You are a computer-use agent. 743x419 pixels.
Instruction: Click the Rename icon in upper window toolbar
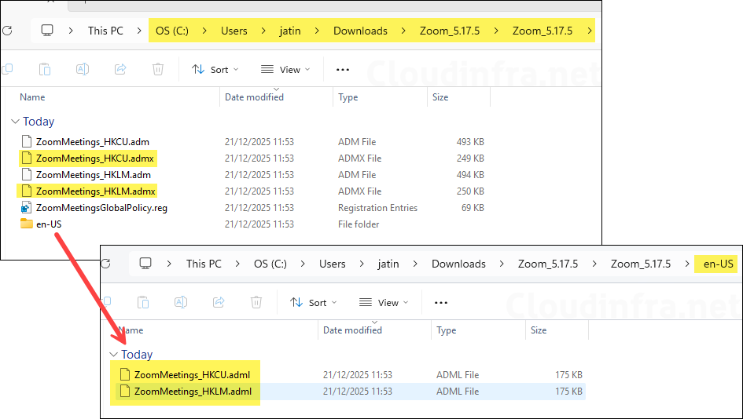tap(83, 70)
